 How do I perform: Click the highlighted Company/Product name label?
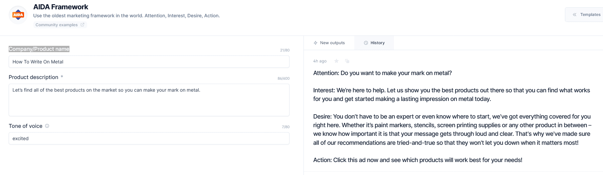point(39,49)
